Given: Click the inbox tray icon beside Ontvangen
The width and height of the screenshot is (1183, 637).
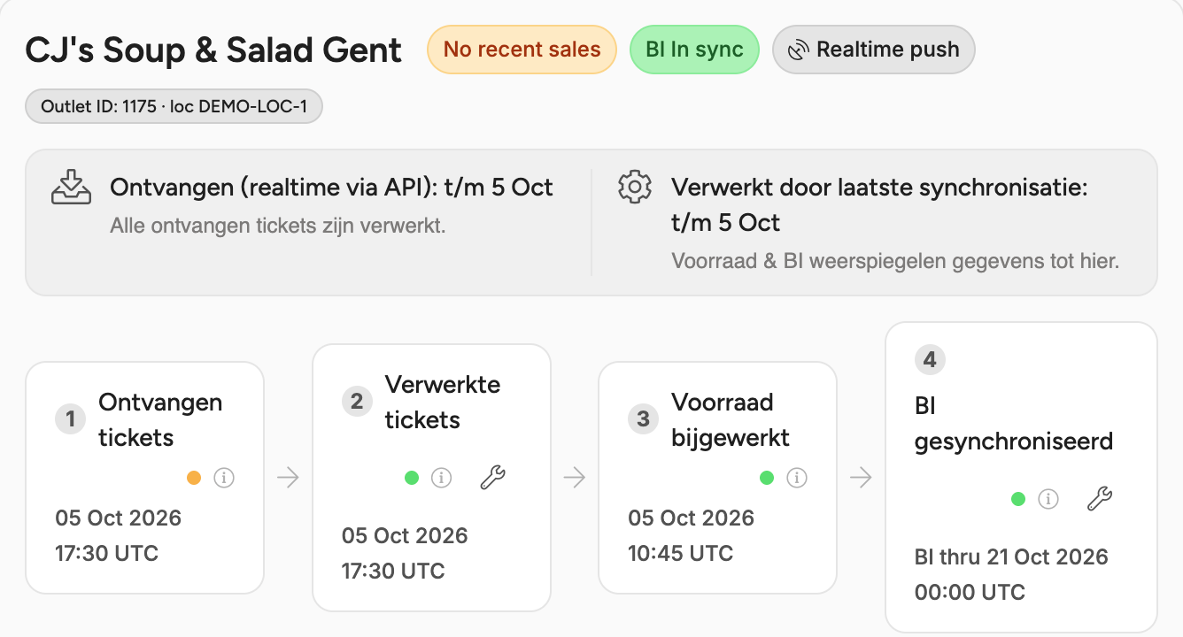Looking at the screenshot, I should point(71,187).
